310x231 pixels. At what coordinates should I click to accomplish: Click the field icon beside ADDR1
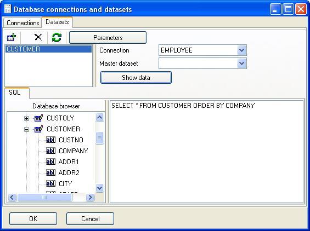[x=51, y=162]
